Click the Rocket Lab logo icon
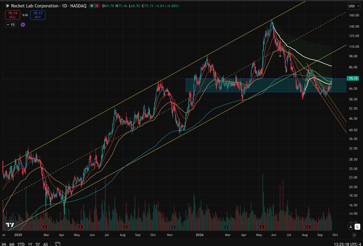Viewport: 363px width, 246px height. pos(7,6)
